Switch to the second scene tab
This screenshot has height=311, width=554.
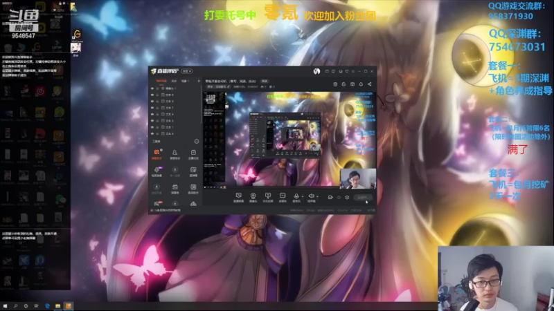pos(174,81)
